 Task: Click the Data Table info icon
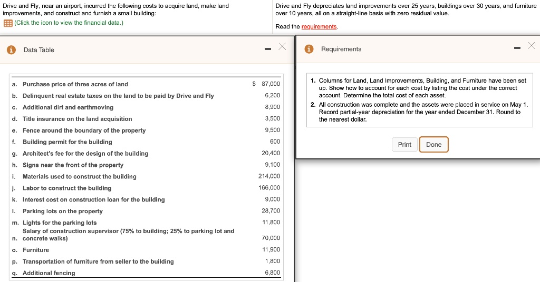click(x=11, y=50)
